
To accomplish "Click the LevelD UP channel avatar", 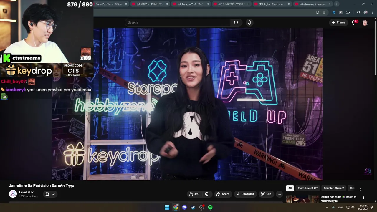I will pyautogui.click(x=13, y=194).
